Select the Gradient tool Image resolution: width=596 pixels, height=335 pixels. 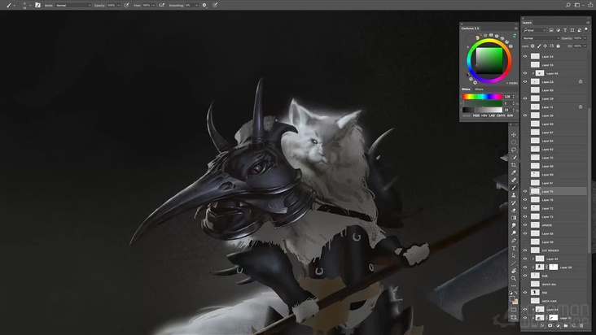(x=514, y=218)
